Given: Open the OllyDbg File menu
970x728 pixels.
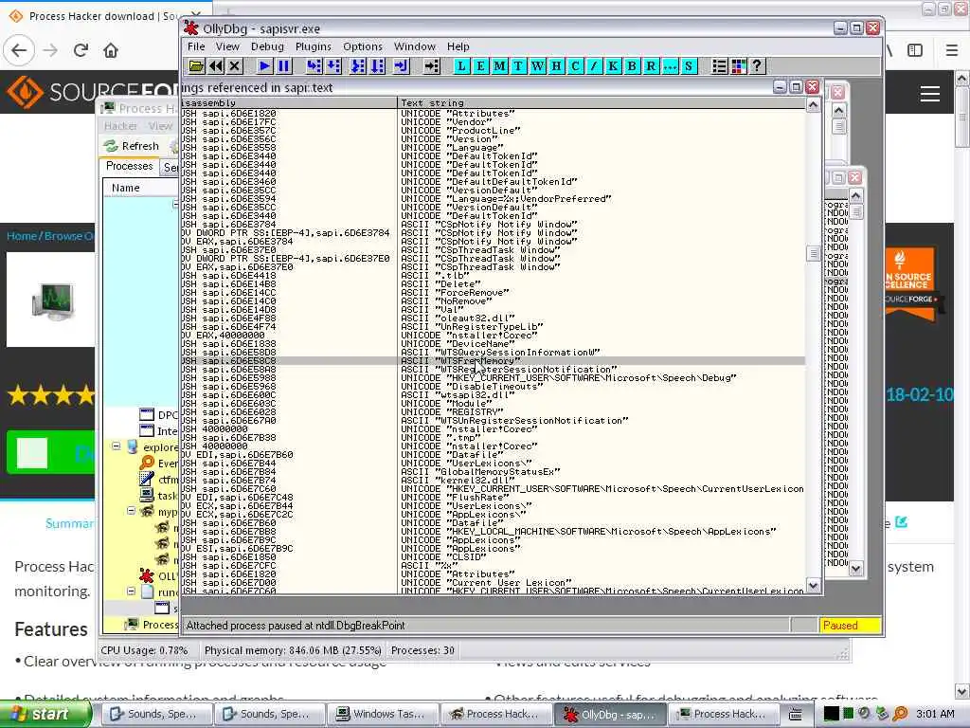Looking at the screenshot, I should (196, 46).
